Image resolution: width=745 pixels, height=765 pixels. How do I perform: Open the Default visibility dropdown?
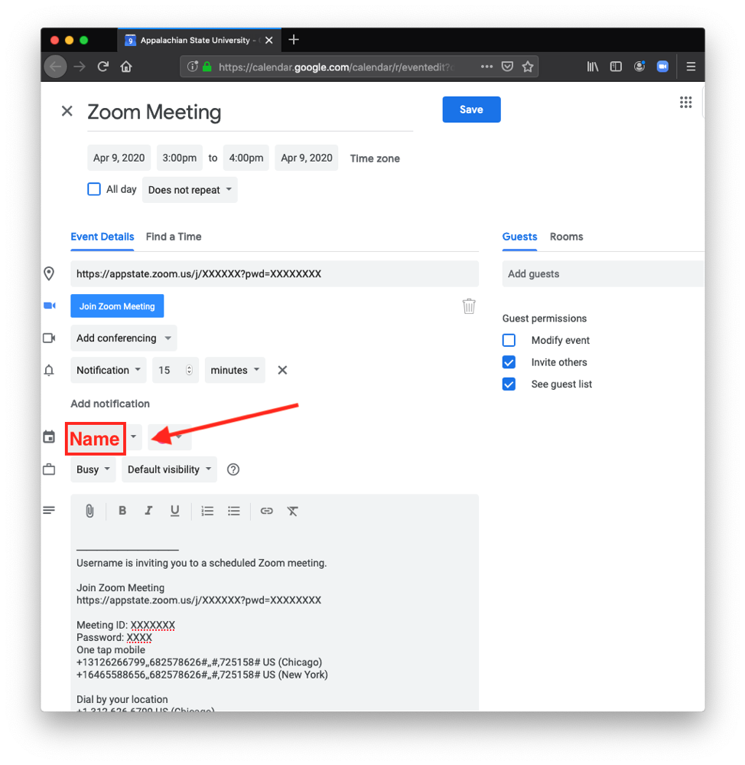point(169,469)
